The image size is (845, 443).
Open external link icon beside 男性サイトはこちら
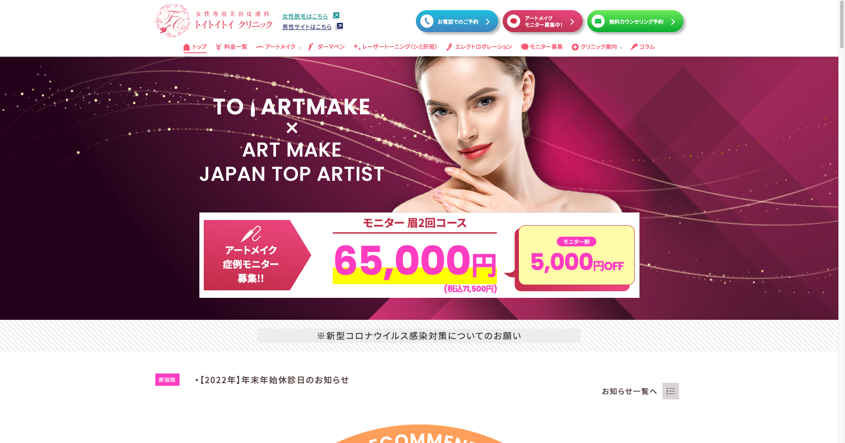point(339,26)
